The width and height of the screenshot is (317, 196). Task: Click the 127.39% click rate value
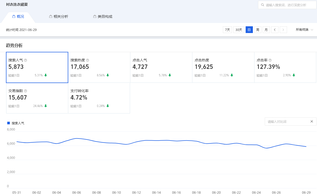pos(268,67)
